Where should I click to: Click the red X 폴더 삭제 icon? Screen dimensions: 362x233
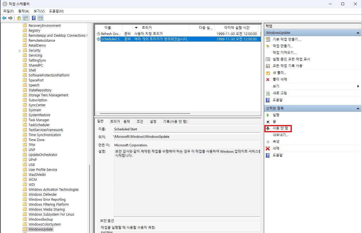[268, 80]
